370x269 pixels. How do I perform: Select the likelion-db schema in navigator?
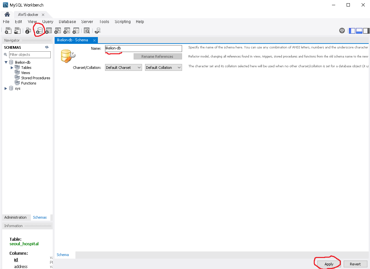tap(23, 62)
